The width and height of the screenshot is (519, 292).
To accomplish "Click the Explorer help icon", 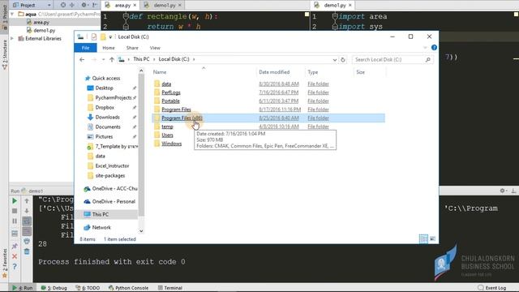I will coord(434,48).
